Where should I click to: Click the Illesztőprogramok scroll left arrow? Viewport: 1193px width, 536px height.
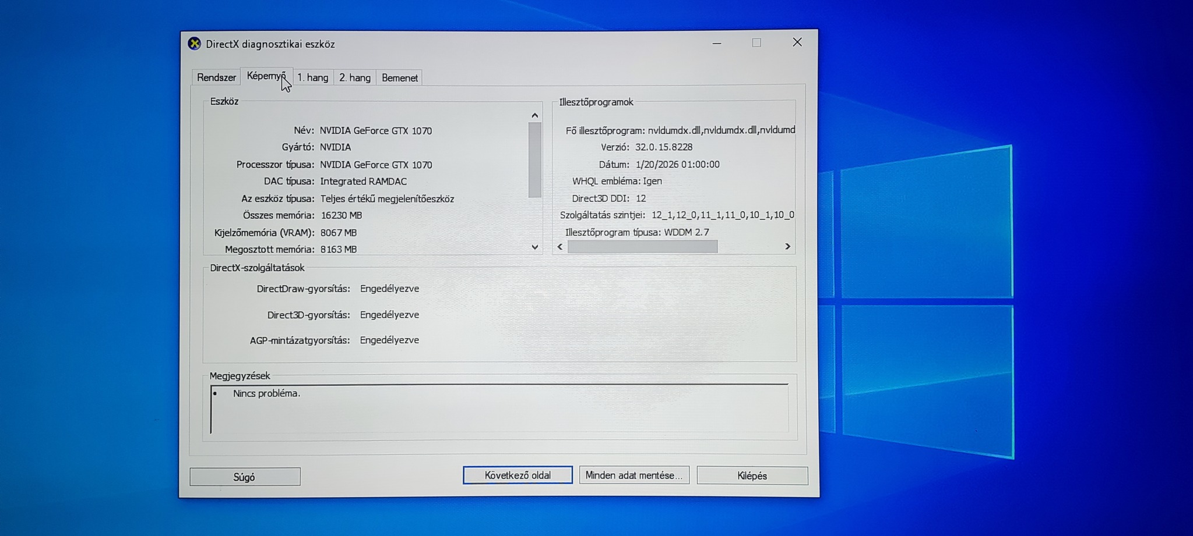click(x=560, y=247)
